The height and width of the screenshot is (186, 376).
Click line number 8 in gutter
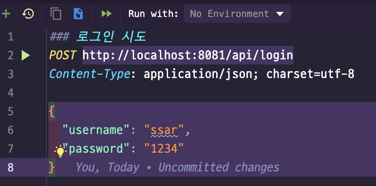pos(11,167)
